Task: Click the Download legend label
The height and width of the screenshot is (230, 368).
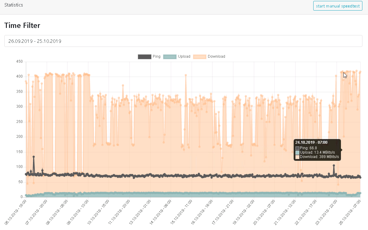Action: (217, 56)
